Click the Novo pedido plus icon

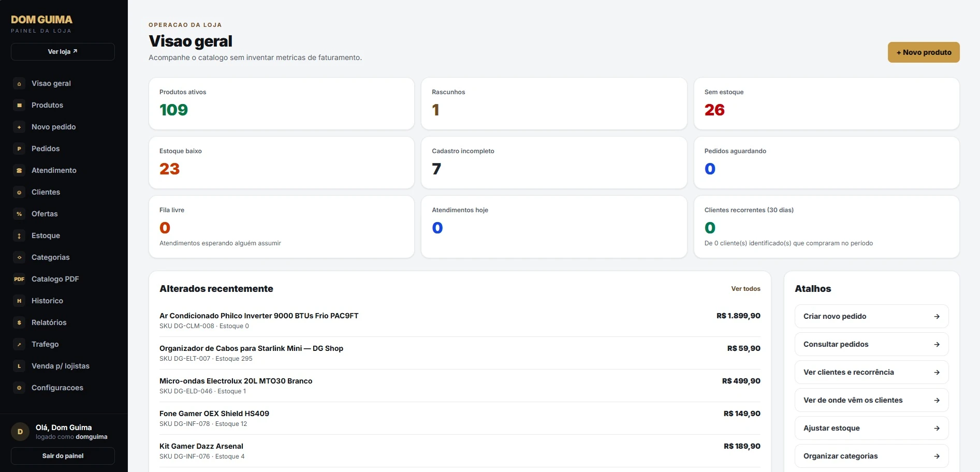tap(19, 127)
